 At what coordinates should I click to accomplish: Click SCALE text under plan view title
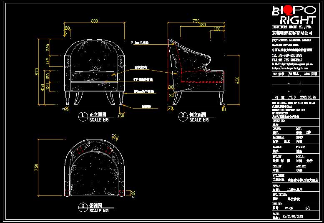tap(99, 210)
